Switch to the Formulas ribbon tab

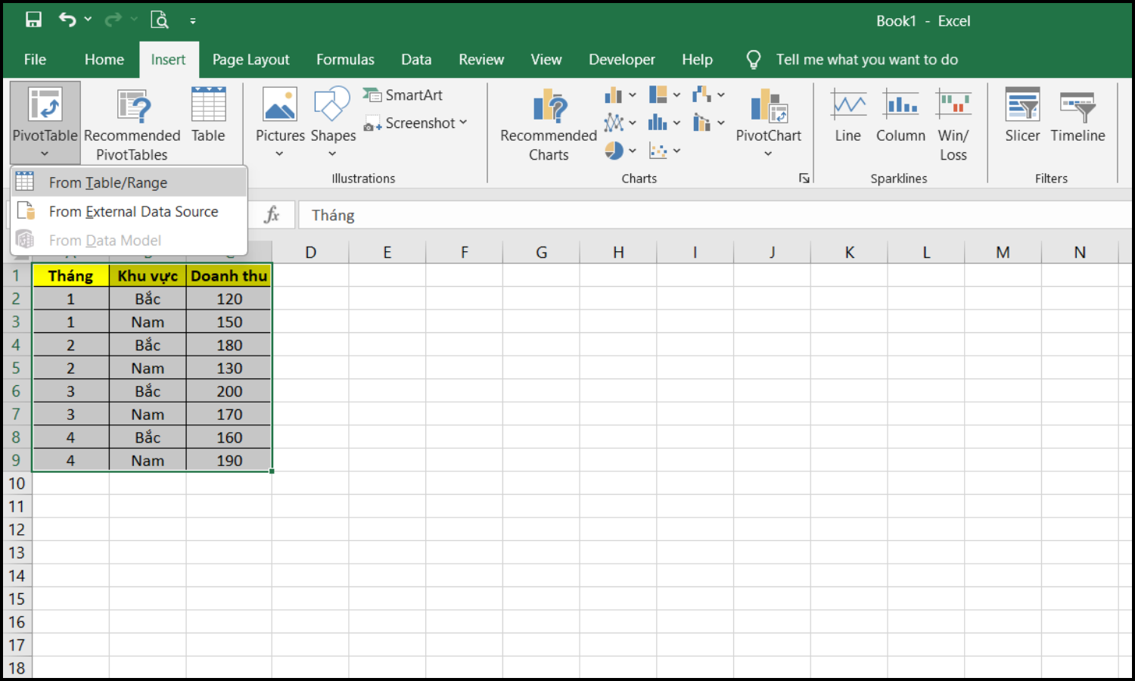345,59
